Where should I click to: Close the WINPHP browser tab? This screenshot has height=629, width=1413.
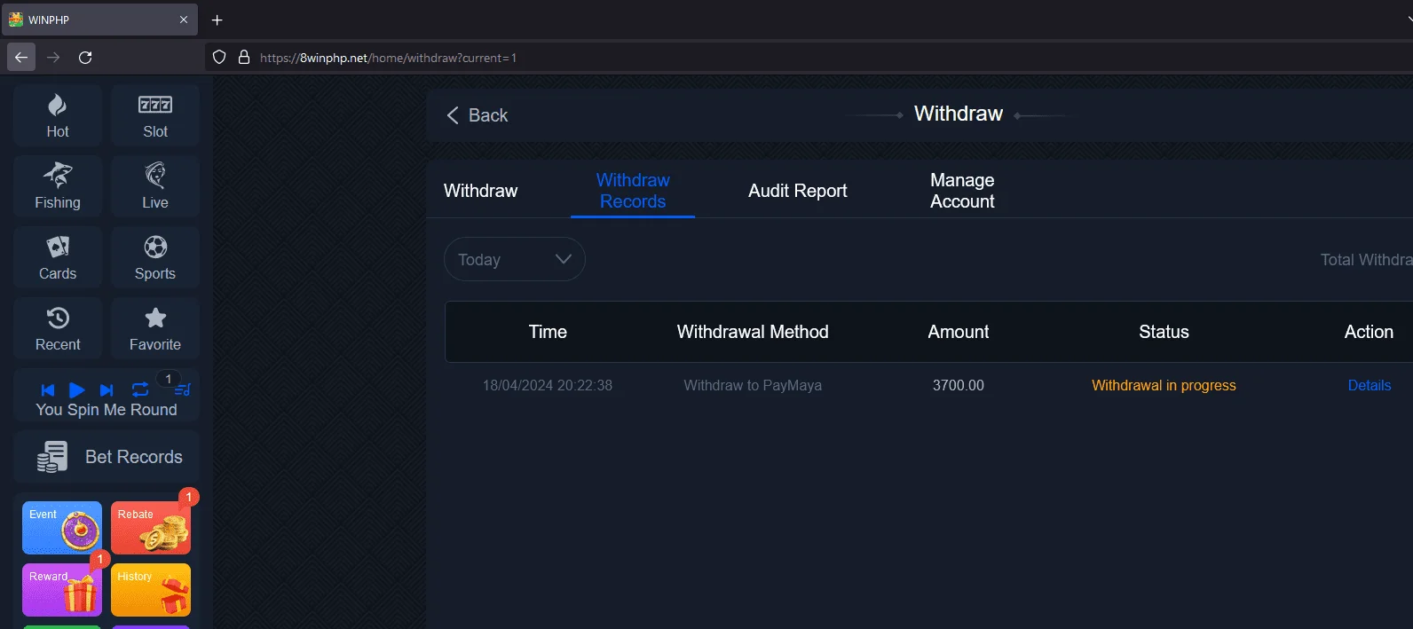tap(184, 20)
